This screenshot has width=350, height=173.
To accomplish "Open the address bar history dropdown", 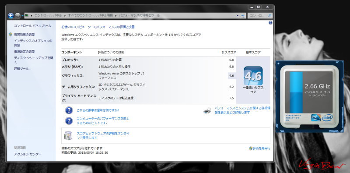I will [x=237, y=16].
